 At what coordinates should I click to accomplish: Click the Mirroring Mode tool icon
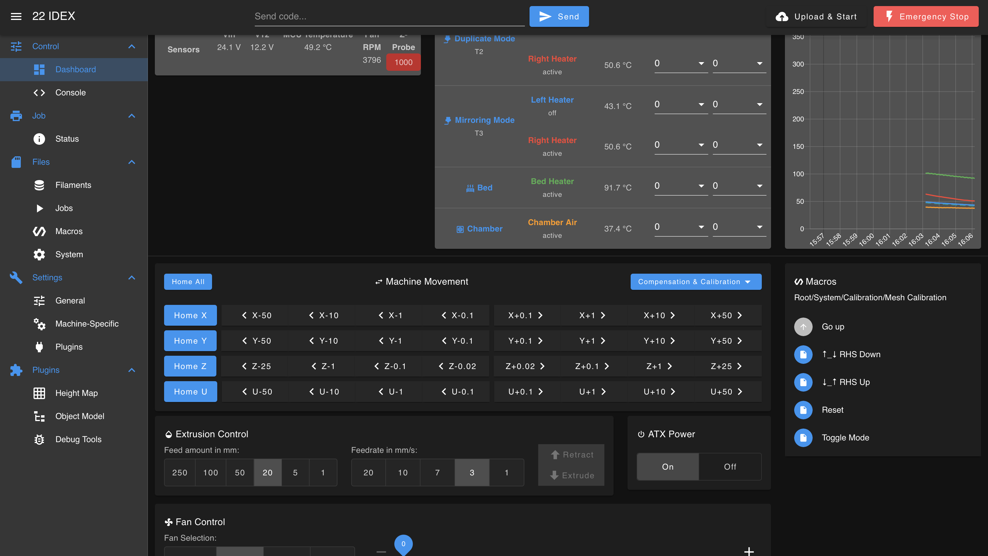point(447,121)
